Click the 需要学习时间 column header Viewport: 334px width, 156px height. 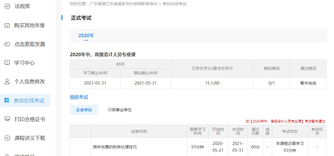[198, 131]
